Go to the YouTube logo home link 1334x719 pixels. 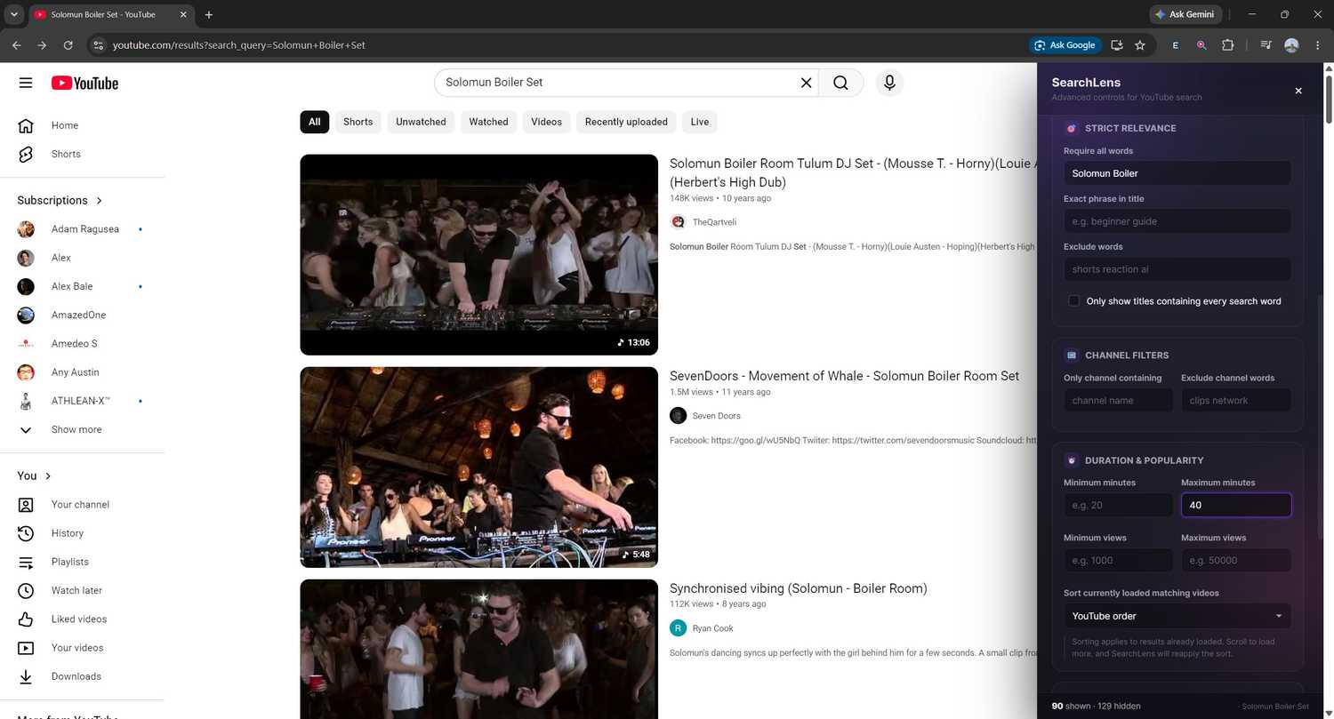pos(84,83)
